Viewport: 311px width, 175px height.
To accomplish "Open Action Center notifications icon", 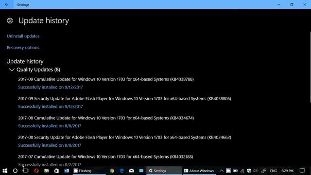I will tap(302, 171).
